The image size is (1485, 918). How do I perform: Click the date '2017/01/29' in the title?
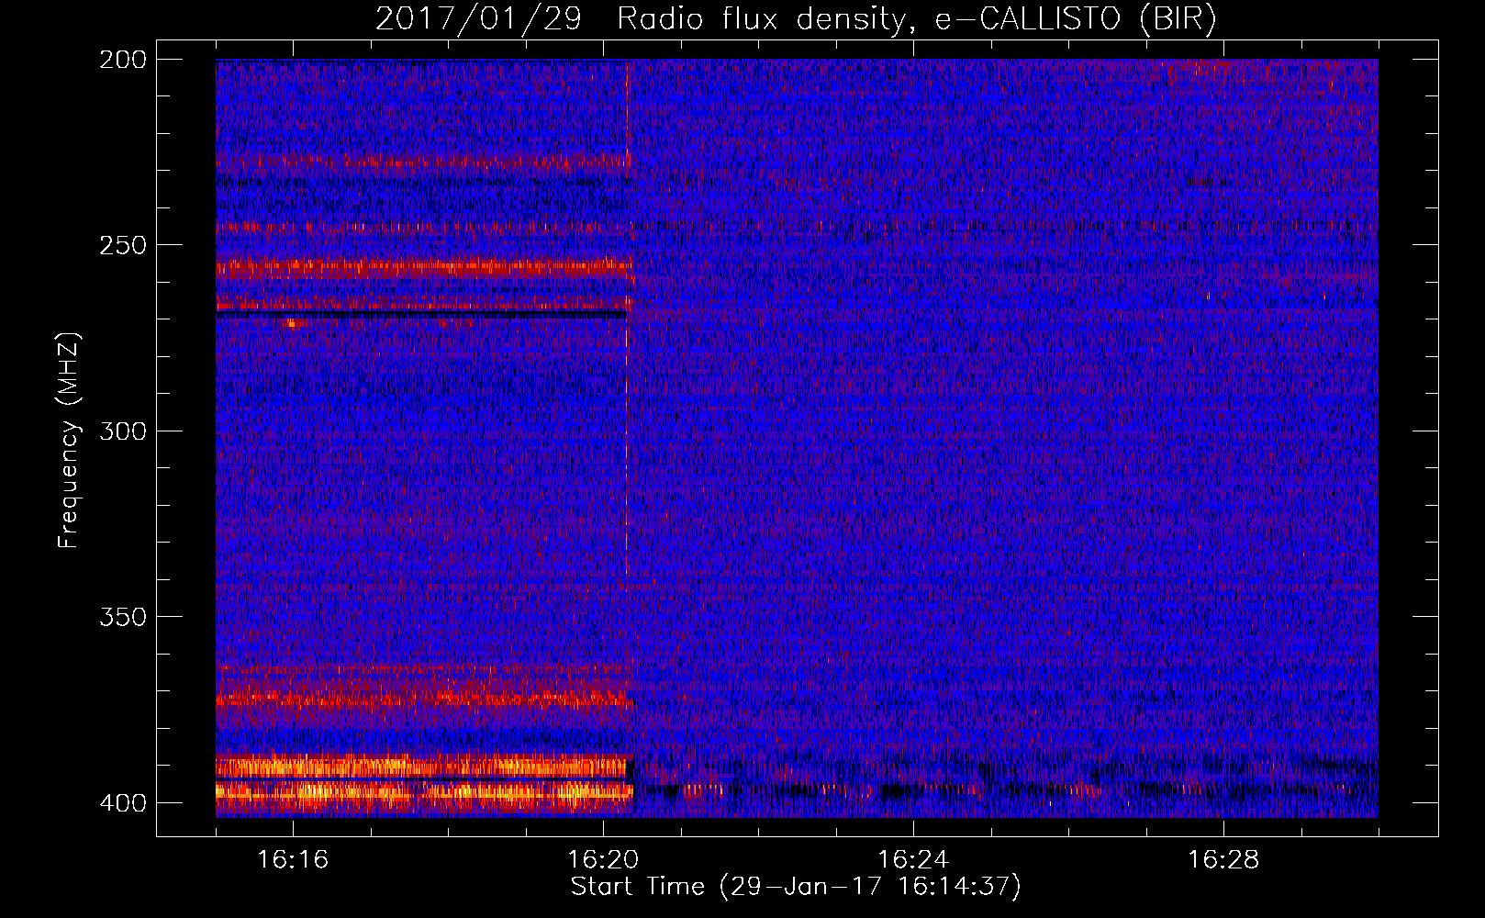(478, 19)
